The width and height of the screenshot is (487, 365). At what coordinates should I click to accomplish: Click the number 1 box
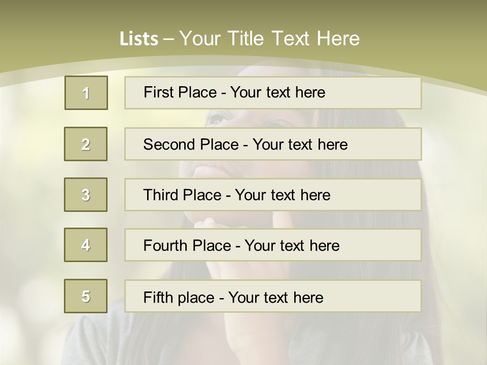click(86, 93)
